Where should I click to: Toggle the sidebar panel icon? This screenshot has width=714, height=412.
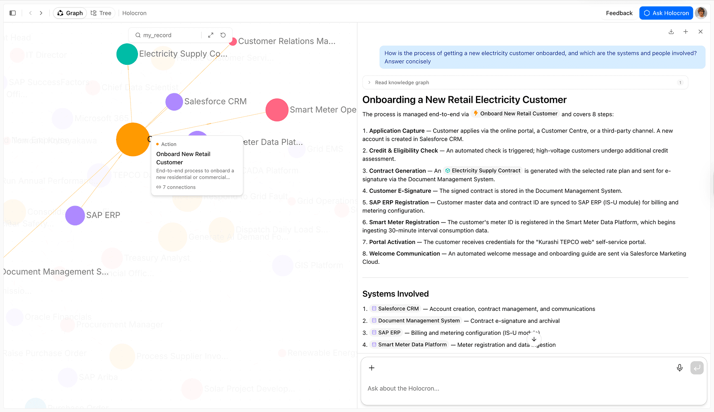[13, 13]
